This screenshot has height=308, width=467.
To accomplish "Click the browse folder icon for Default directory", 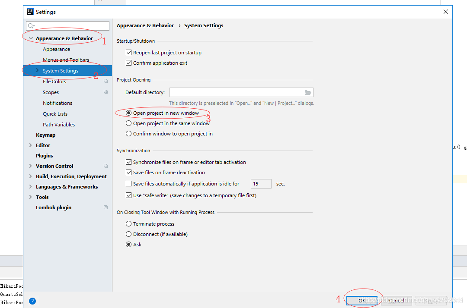I will (x=308, y=93).
